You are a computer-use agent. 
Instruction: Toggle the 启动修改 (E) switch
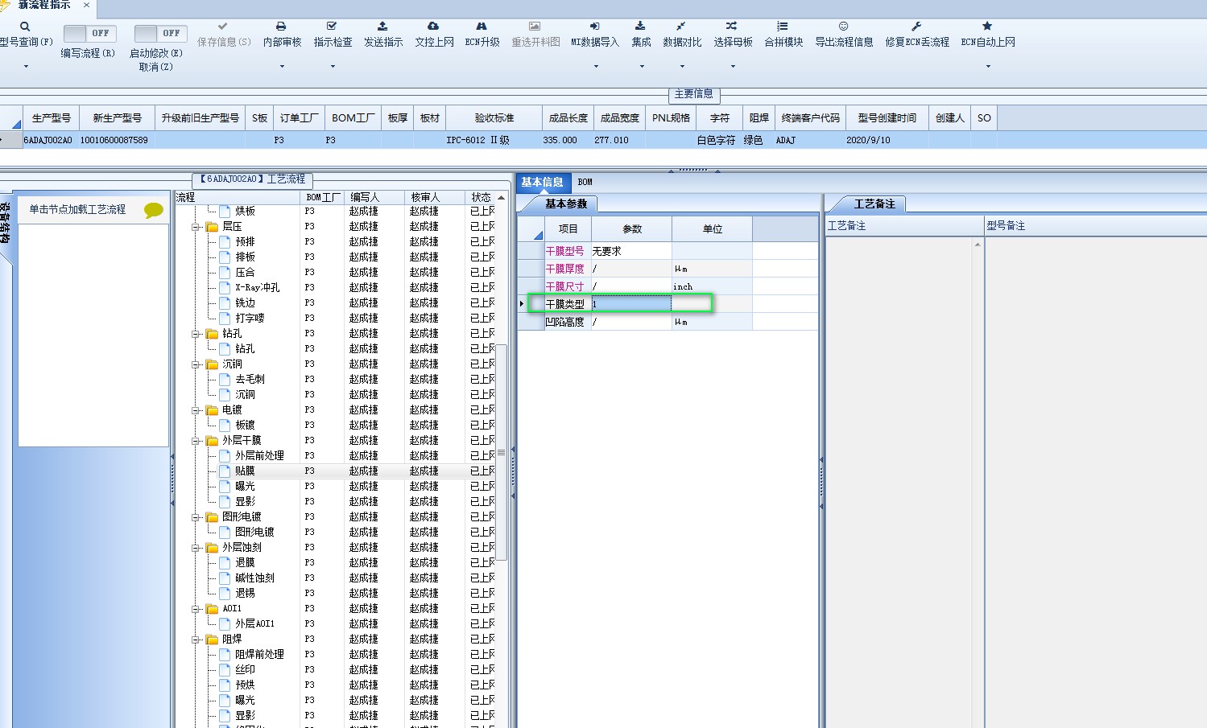coord(160,34)
